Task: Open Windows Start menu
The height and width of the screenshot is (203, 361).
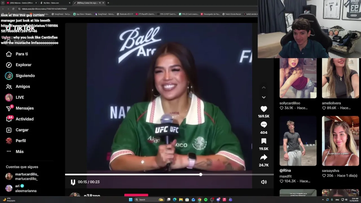Action: tap(131, 200)
